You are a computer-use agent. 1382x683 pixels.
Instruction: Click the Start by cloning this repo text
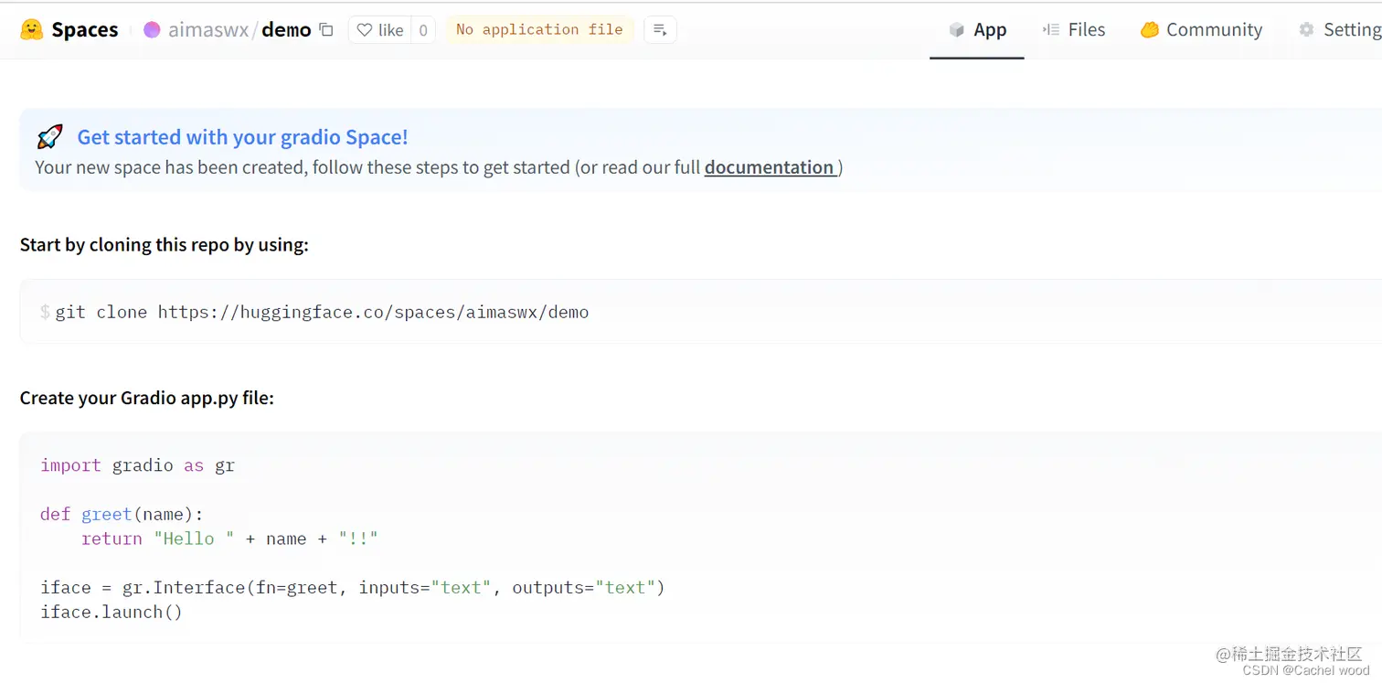(165, 245)
